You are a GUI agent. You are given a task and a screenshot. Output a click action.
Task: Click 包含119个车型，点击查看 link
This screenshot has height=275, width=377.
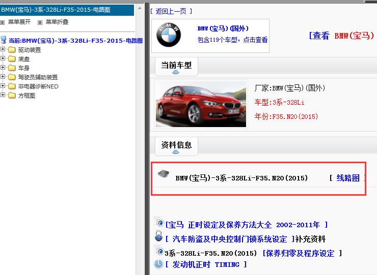pos(232,40)
